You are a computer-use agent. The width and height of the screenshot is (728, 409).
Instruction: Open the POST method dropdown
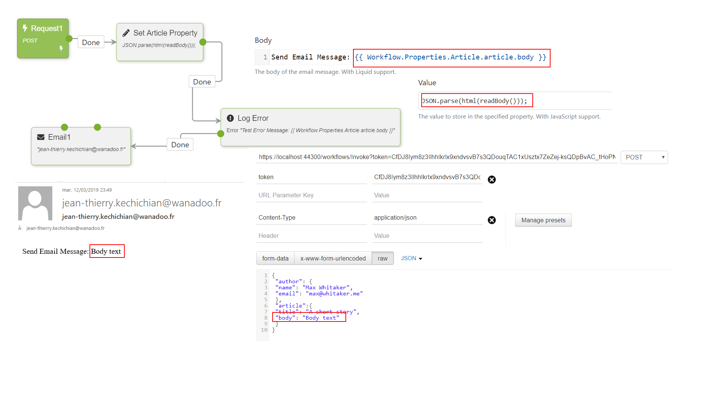pos(644,157)
